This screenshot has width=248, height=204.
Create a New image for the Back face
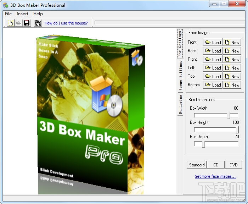[232, 51]
